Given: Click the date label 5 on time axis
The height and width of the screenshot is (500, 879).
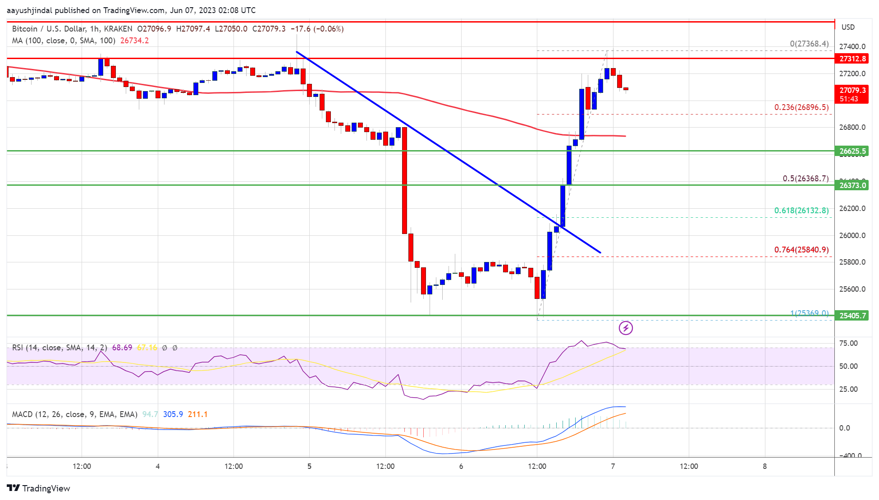Looking at the screenshot, I should click(309, 466).
